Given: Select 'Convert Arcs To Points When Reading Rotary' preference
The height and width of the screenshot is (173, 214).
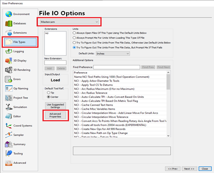Looking at the screenshot, I should click(120, 121).
